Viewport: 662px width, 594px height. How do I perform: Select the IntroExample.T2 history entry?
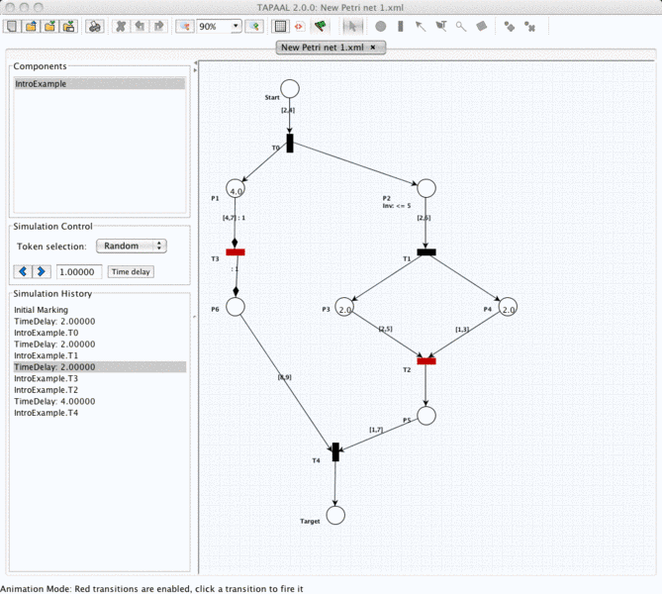tap(100, 389)
